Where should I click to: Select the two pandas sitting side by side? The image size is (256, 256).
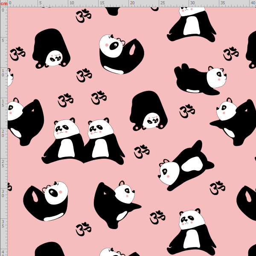click(x=83, y=141)
